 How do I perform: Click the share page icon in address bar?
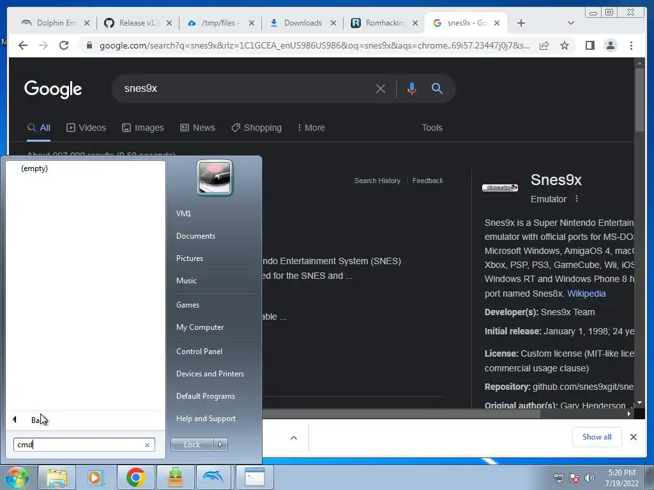point(544,45)
